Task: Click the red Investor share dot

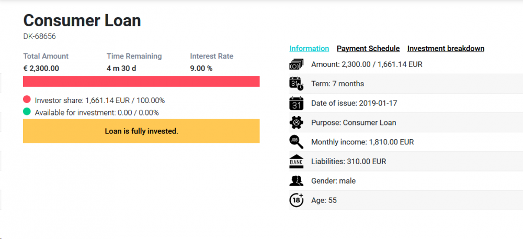Action: [27, 100]
